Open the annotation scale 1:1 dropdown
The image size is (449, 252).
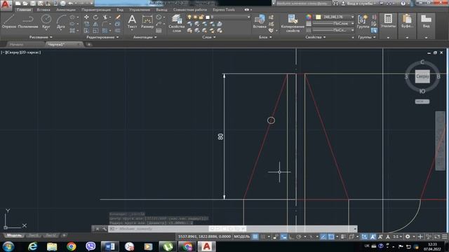tap(397, 237)
